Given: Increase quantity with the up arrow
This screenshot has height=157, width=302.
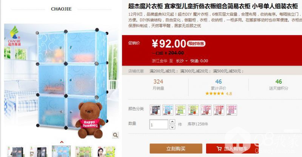Looking at the screenshot, I should 172,121.
